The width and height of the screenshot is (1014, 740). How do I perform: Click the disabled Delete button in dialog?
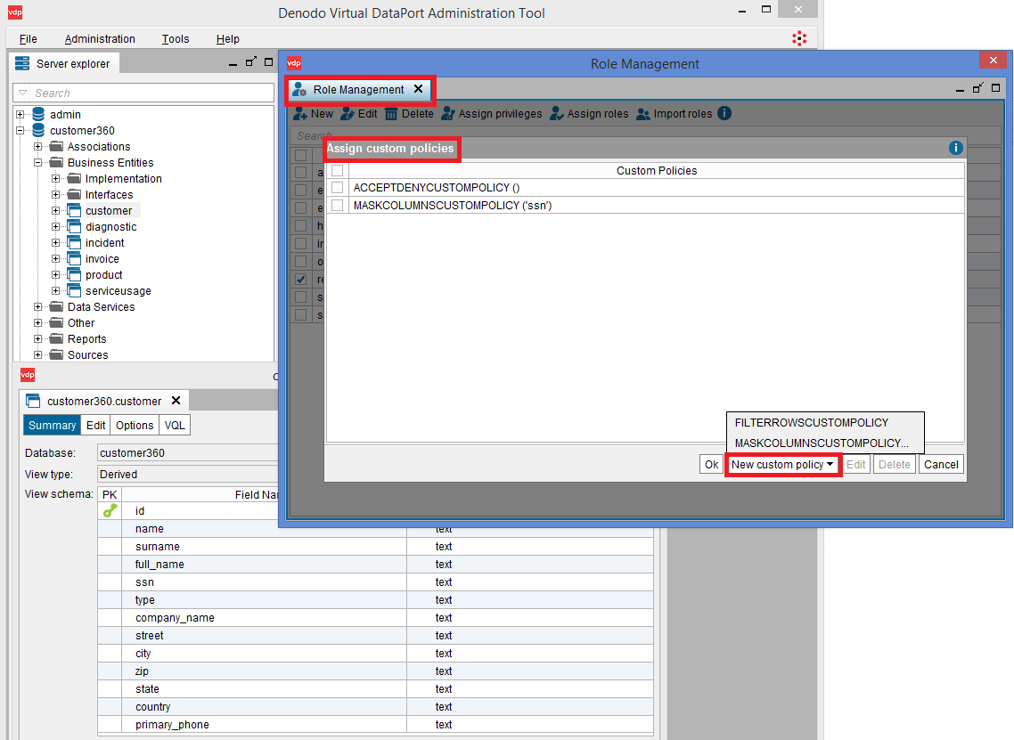point(895,465)
